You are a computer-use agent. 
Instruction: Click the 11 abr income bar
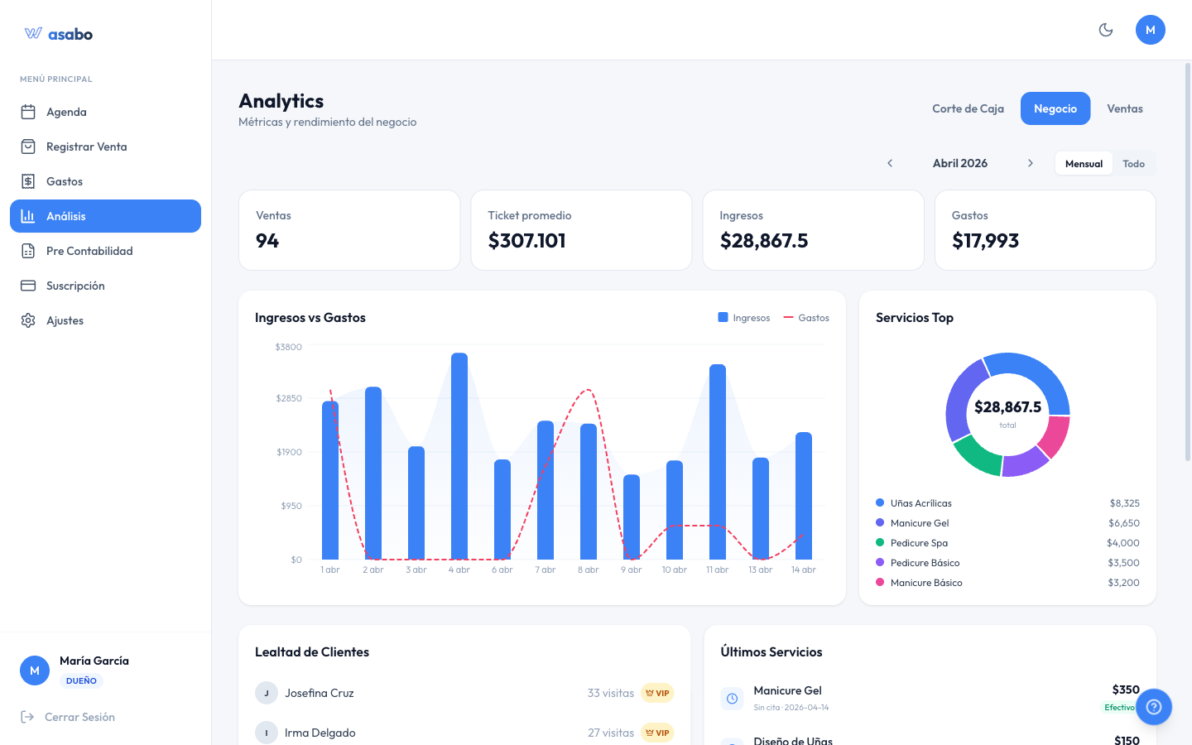(x=718, y=462)
